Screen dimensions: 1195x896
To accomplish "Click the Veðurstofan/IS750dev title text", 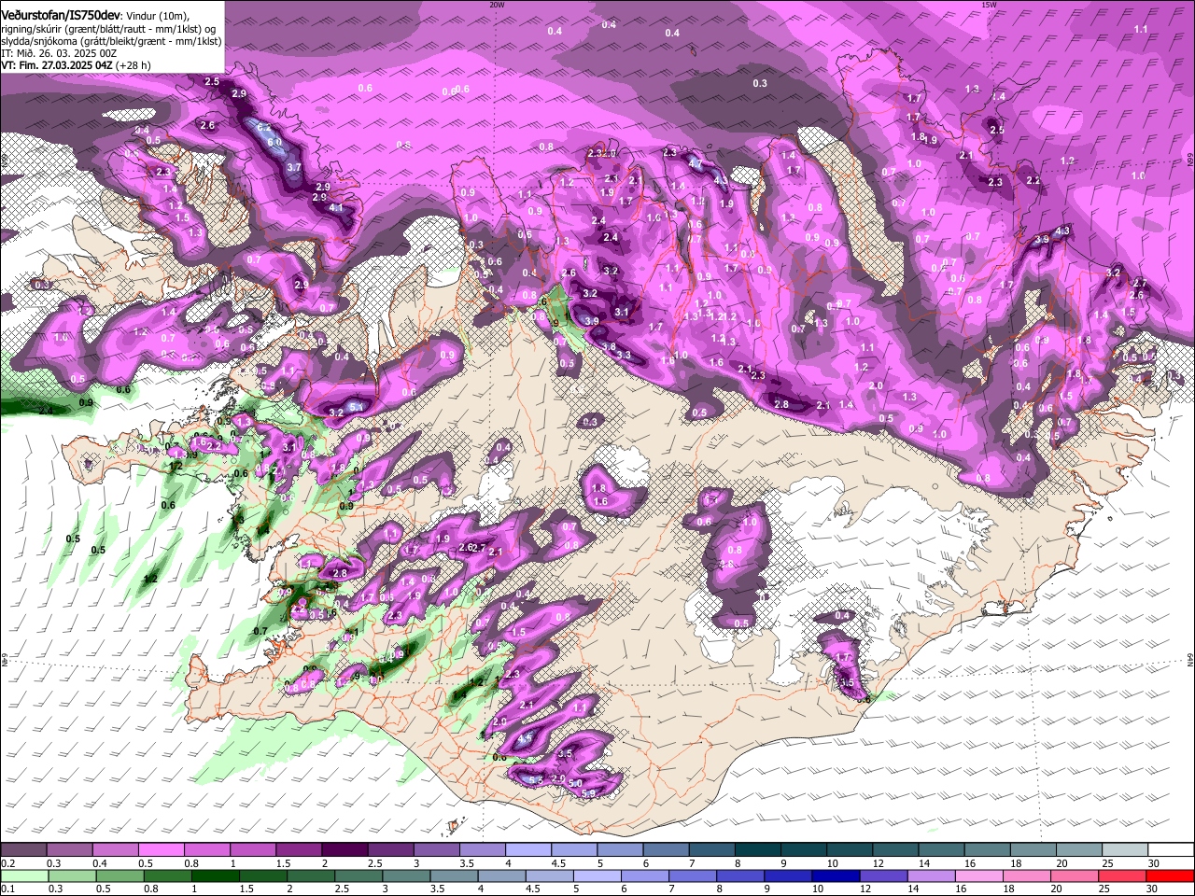I will (60, 16).
